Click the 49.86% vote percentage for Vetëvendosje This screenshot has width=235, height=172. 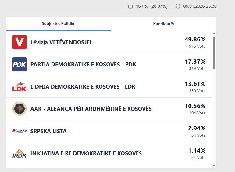pyautogui.click(x=195, y=39)
